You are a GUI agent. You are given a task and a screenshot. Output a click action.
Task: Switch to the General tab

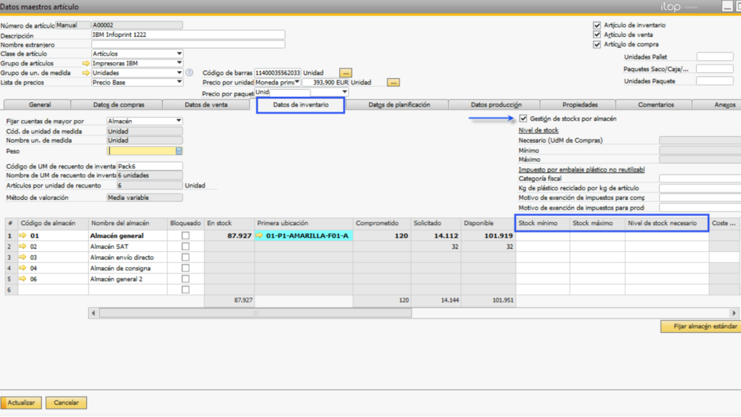40,105
